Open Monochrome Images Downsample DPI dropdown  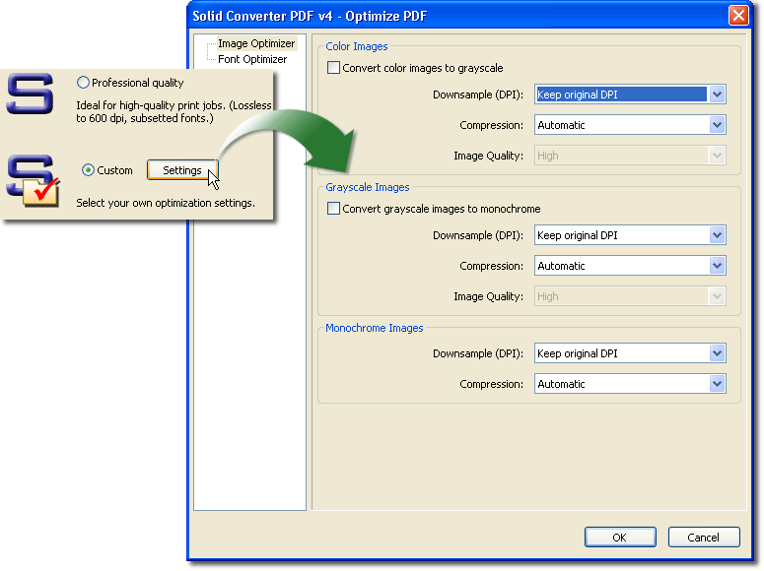630,353
